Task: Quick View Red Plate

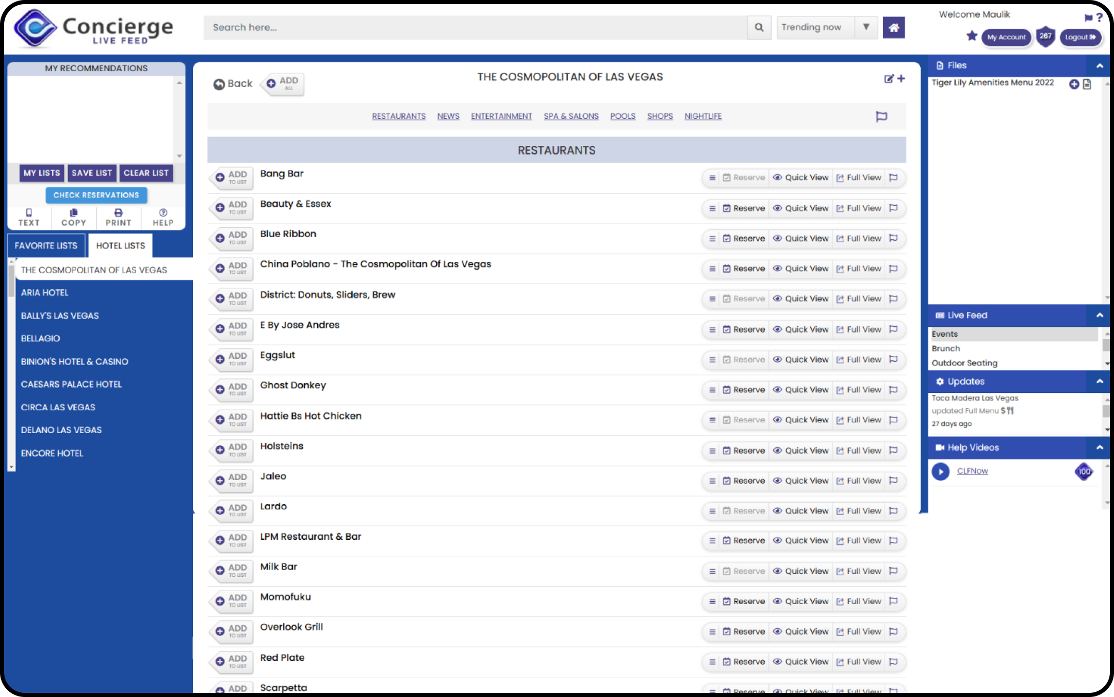Action: click(800, 662)
